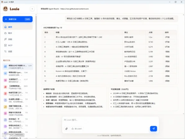Open the 你来验证一下 conversation

point(18,120)
